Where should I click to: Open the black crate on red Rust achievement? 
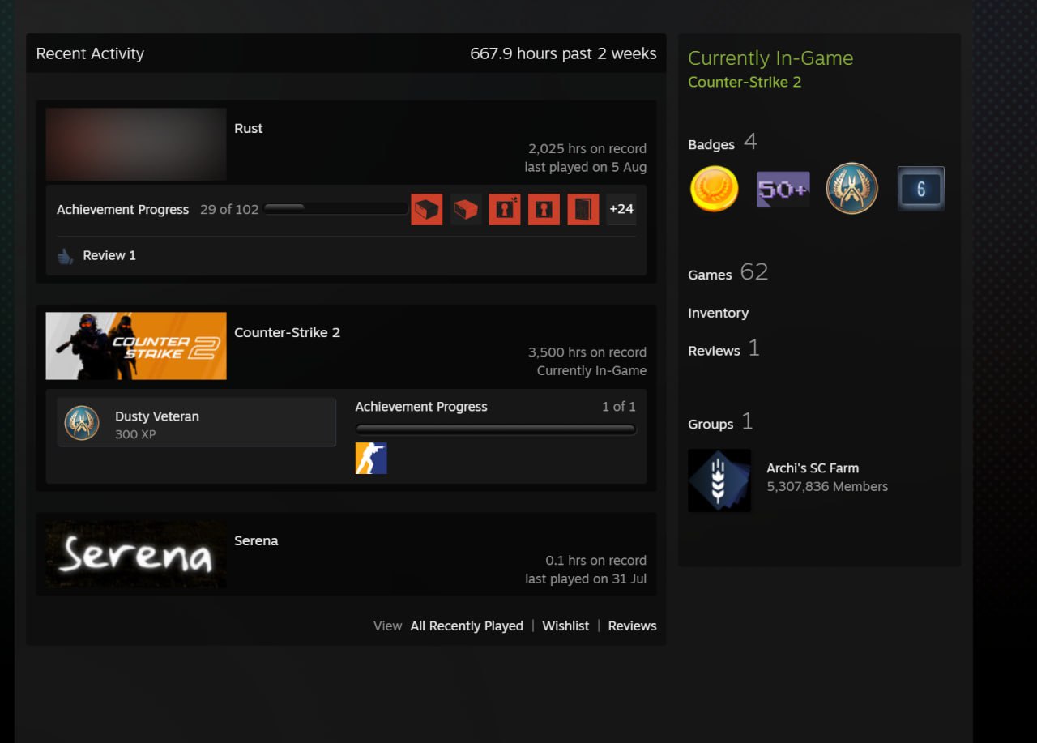click(x=427, y=209)
